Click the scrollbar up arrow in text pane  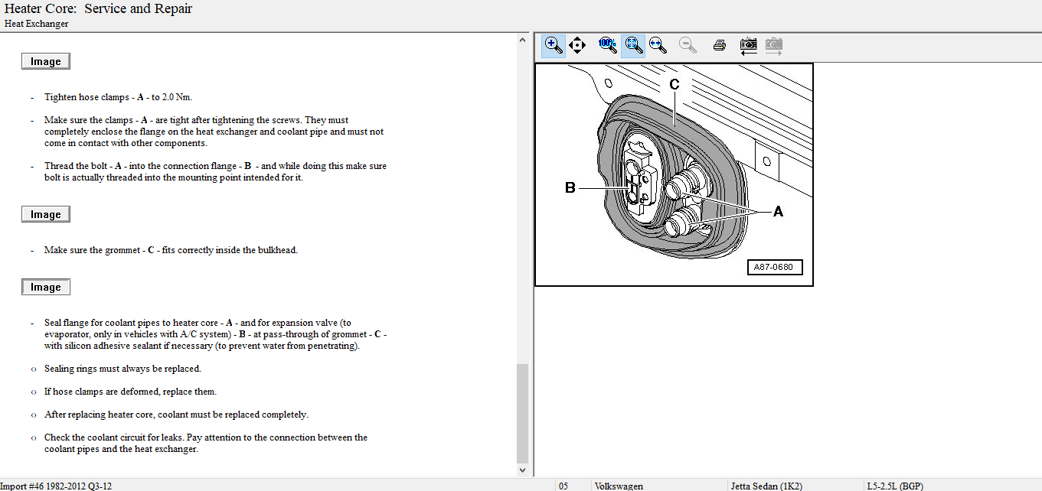523,40
